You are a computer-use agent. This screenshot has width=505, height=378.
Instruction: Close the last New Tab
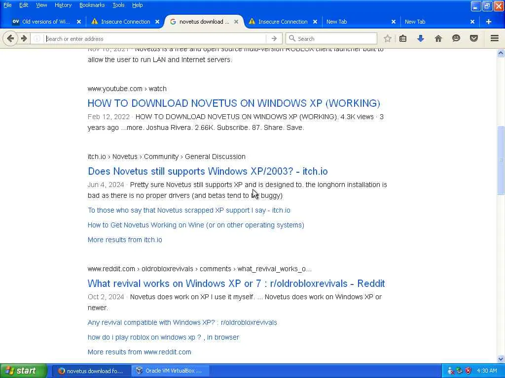(x=472, y=22)
